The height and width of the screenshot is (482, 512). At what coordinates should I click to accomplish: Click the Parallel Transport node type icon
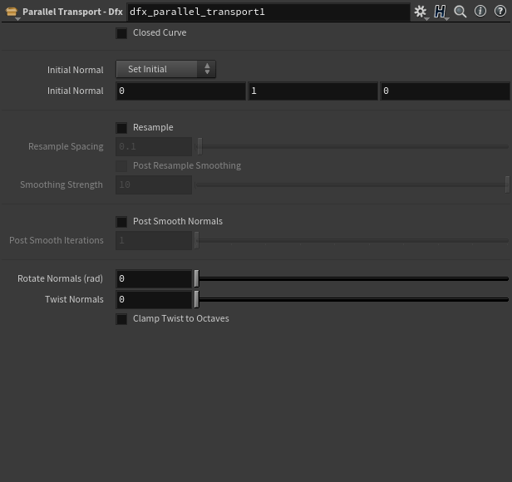[12, 12]
